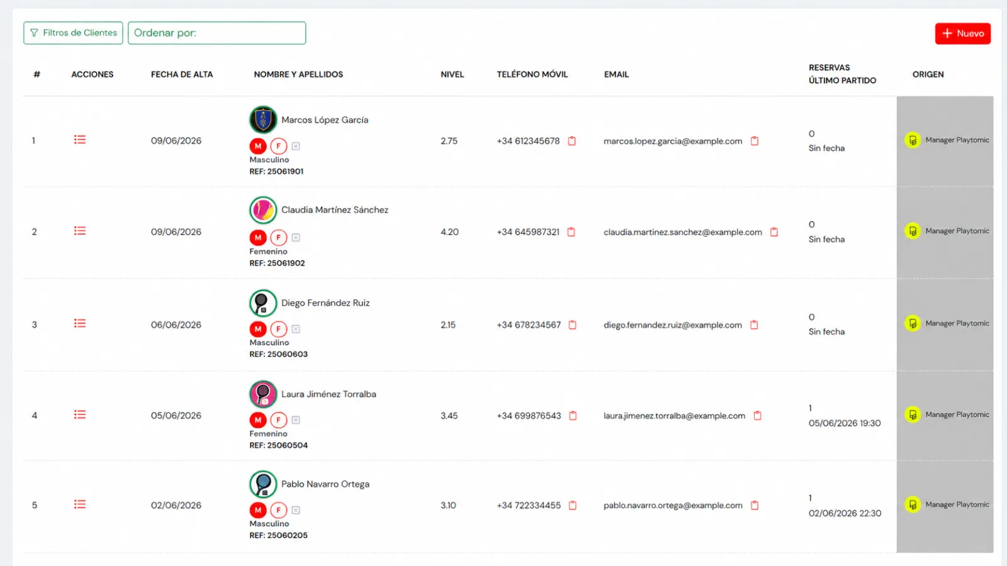Click Pablo Navarro Ortega's avatar
Image resolution: width=1007 pixels, height=566 pixels.
pyautogui.click(x=263, y=484)
